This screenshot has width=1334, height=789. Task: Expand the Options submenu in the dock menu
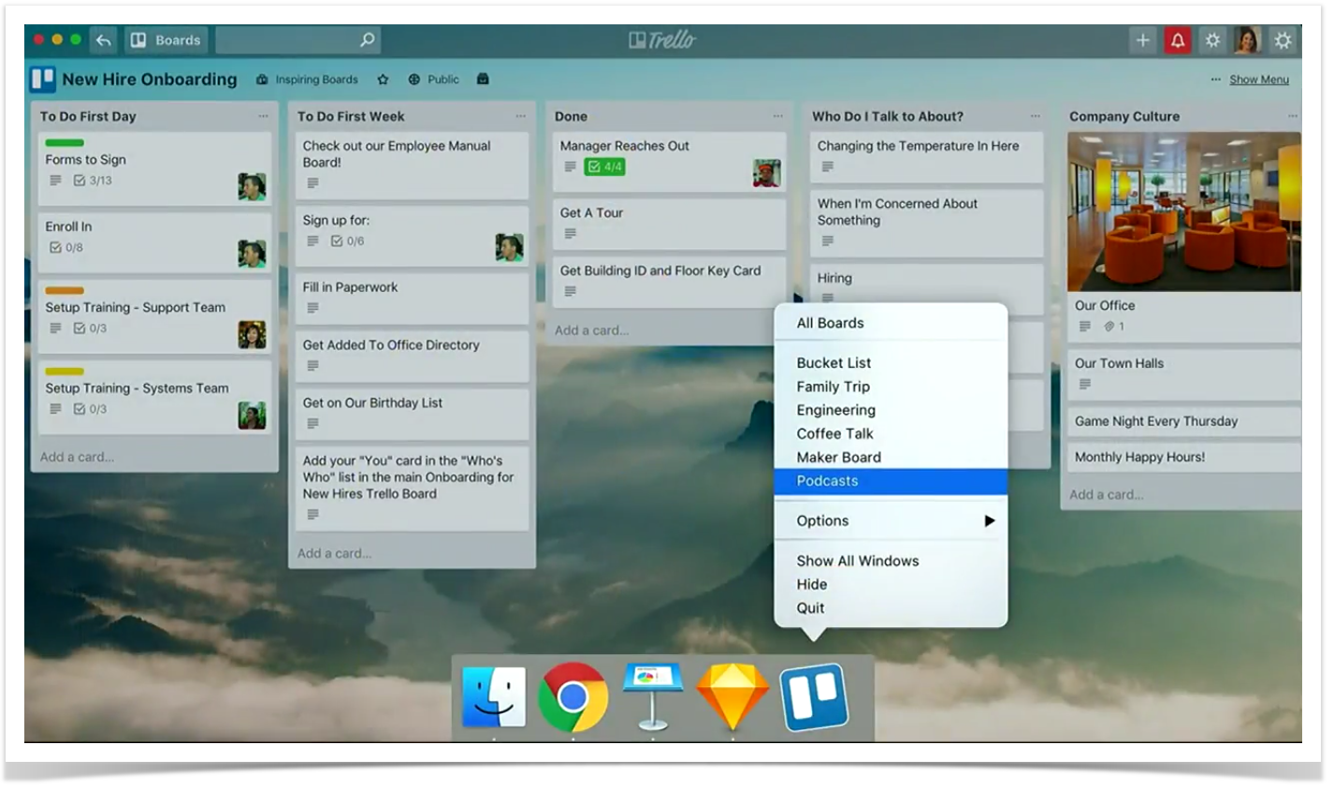pos(891,521)
